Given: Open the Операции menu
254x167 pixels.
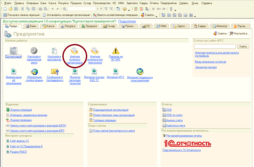Looking at the screenshot, I should pyautogui.click(x=33, y=3).
